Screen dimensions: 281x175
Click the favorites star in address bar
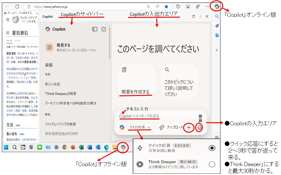click(x=166, y=6)
